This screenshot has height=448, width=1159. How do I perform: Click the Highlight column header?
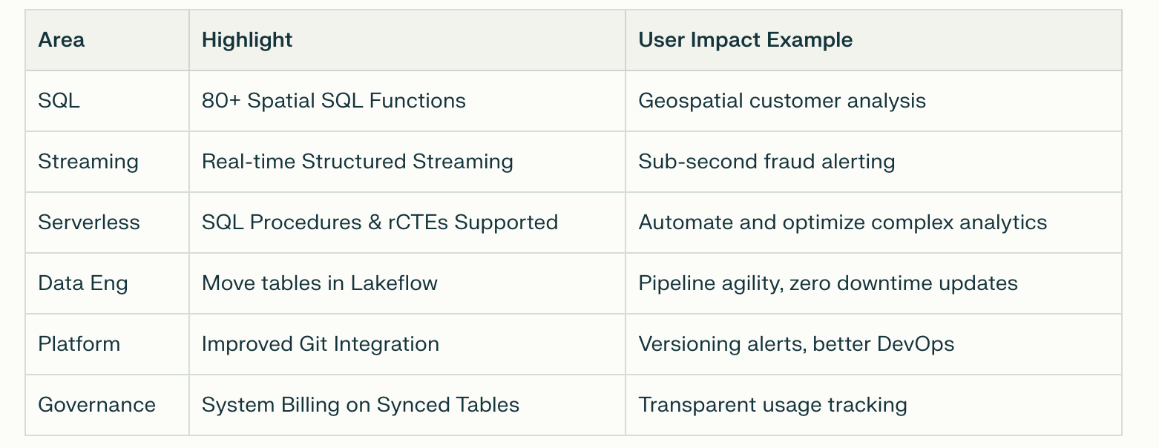pyautogui.click(x=247, y=40)
